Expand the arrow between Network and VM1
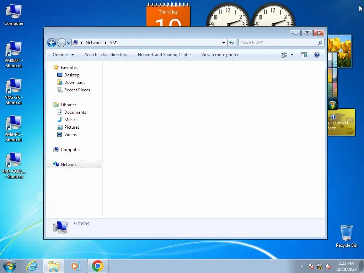The width and height of the screenshot is (364, 273). point(106,43)
